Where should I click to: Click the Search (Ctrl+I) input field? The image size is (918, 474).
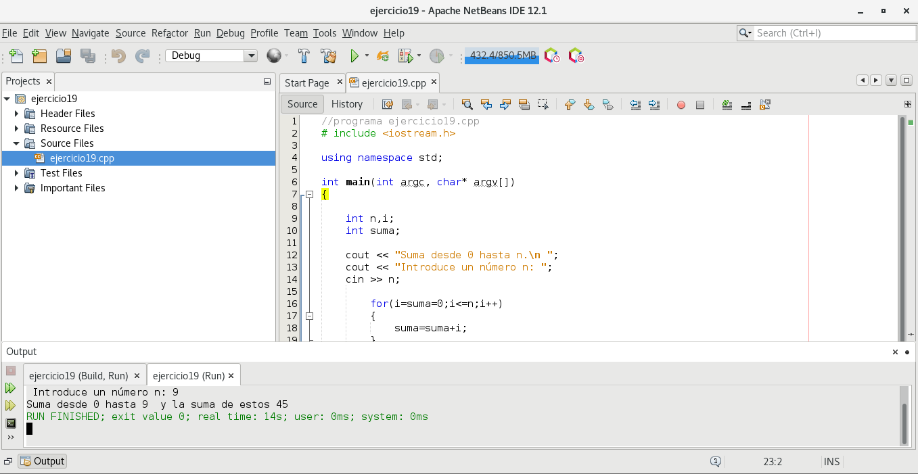(834, 33)
